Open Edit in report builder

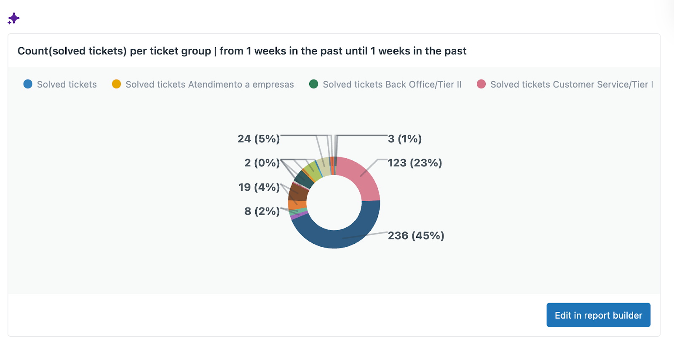[x=598, y=315]
